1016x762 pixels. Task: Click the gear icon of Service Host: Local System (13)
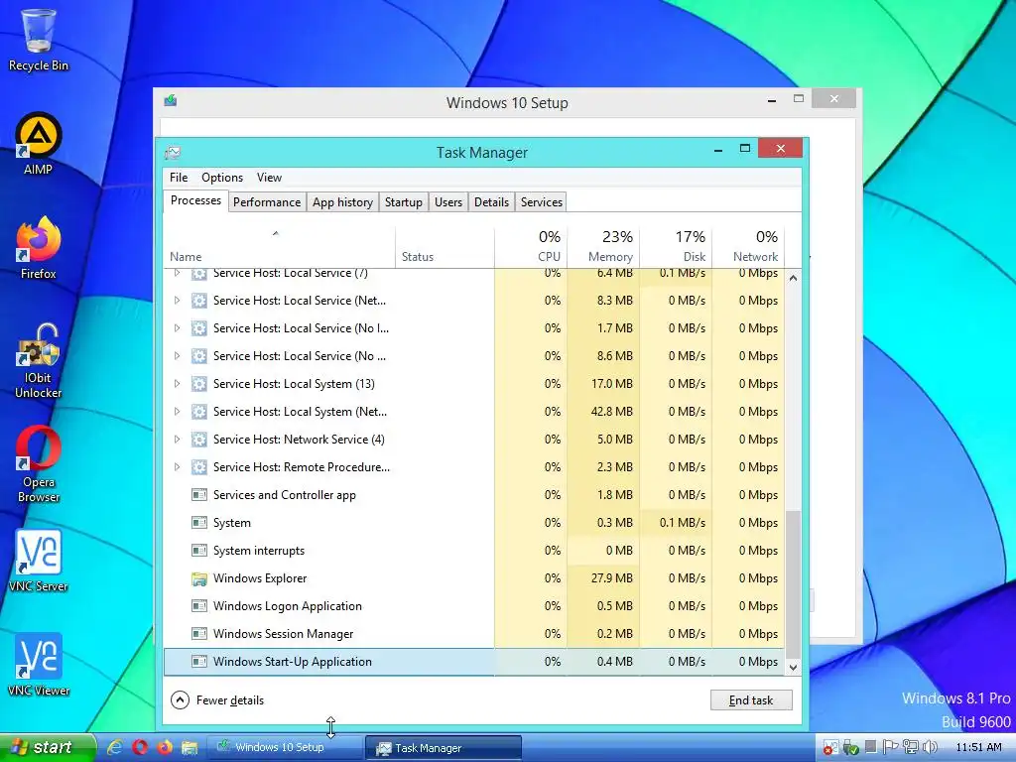(199, 384)
